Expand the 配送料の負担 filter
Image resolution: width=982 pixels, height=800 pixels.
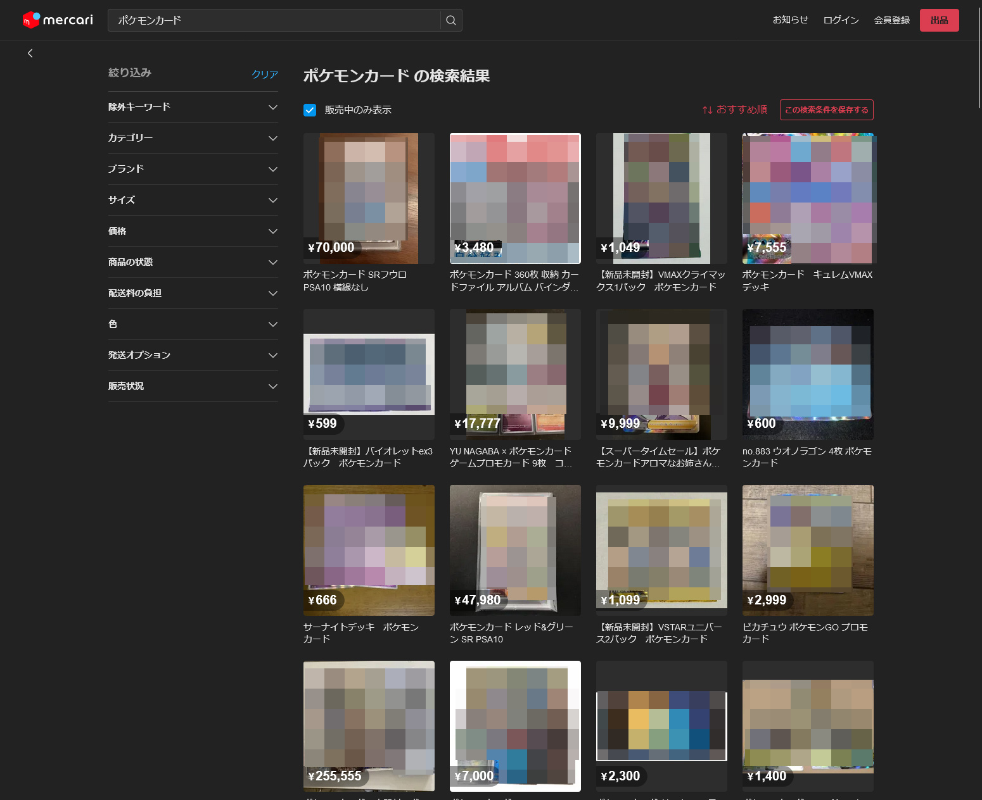tap(193, 293)
